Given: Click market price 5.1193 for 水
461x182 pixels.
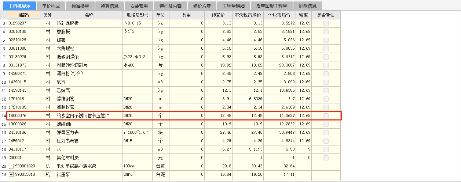Looking at the screenshot, I should point(248,149).
